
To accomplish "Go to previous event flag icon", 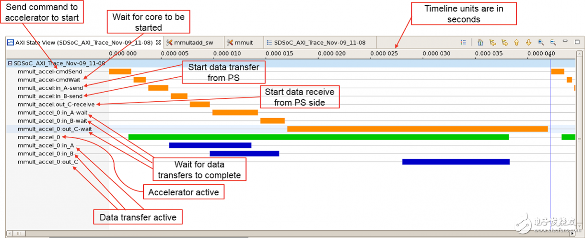I will [x=492, y=42].
